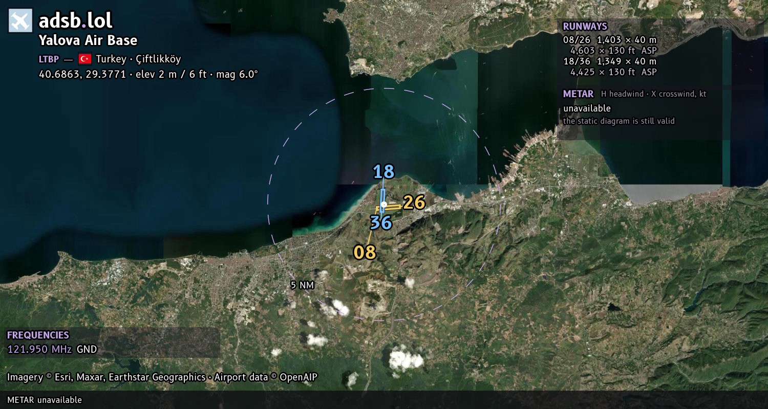Click the H headwind · X crosswind legend
The height and width of the screenshot is (409, 768).
(654, 94)
